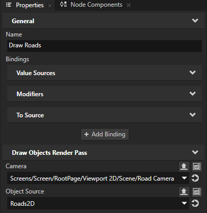
Task: Switch to the Node Components tab
Action: (96, 5)
